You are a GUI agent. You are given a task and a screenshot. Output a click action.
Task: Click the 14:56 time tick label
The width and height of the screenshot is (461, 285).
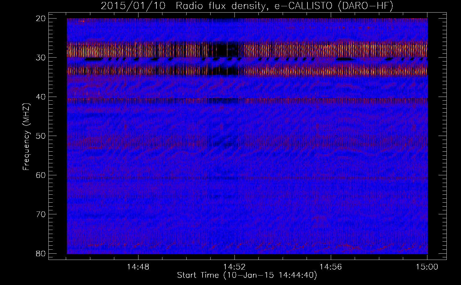331,267
